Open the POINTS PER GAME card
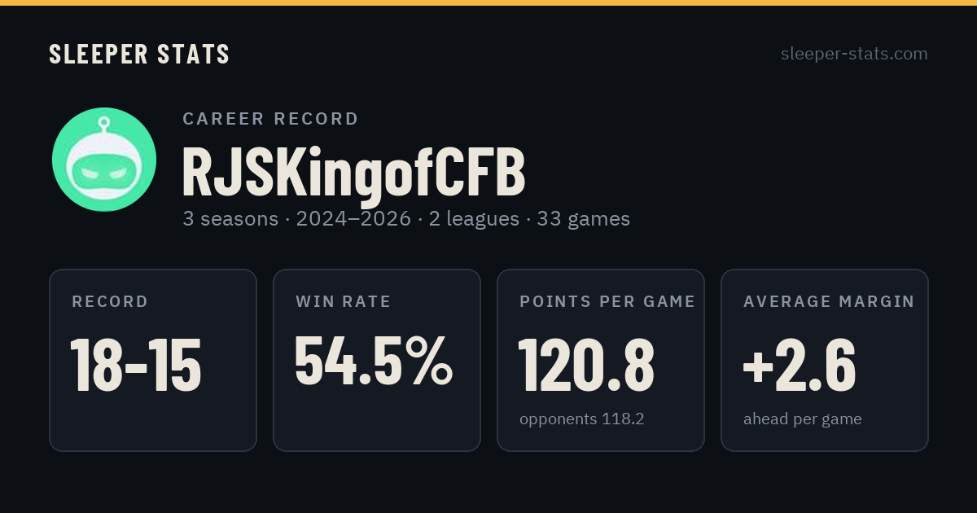Image resolution: width=977 pixels, height=513 pixels. [x=601, y=360]
